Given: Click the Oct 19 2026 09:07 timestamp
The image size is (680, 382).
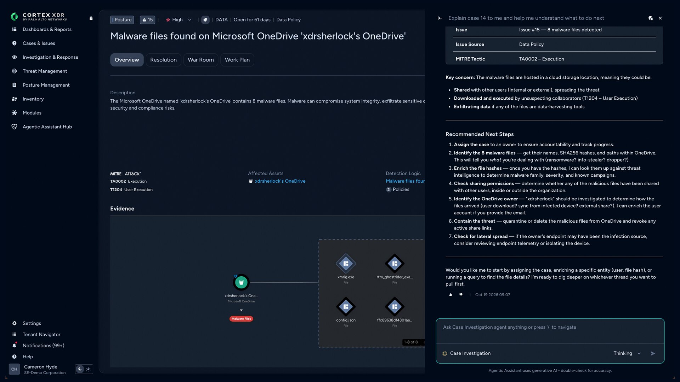Looking at the screenshot, I should (493, 295).
